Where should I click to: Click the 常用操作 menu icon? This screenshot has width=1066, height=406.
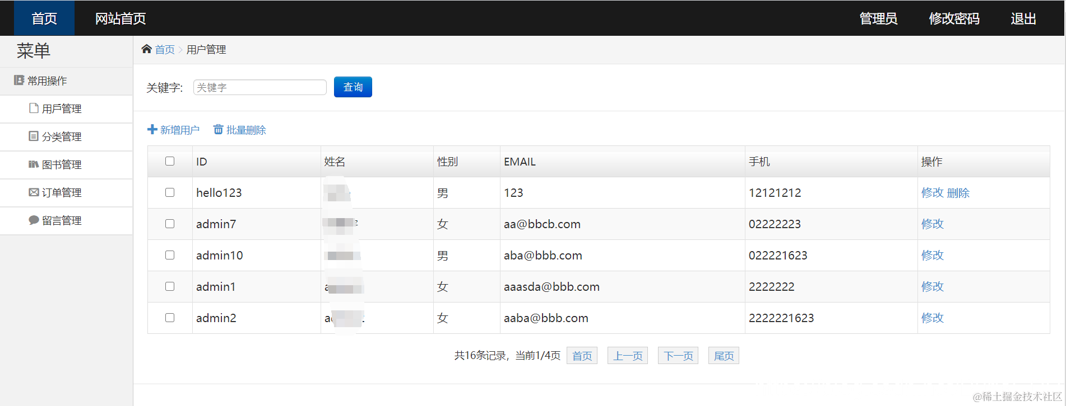click(19, 81)
